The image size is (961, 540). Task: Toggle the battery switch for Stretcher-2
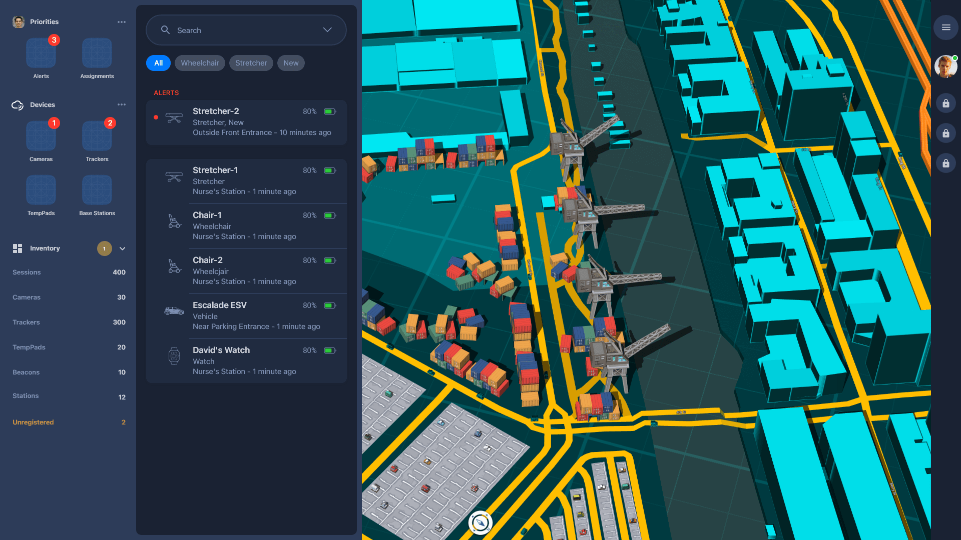point(330,112)
